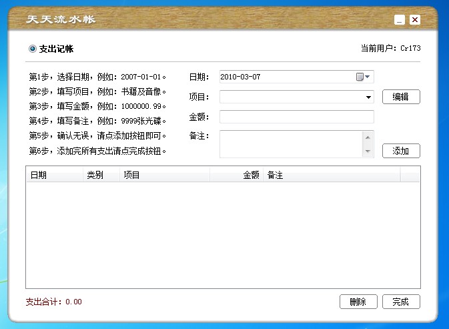
Task: Expand the 项目 combo box dropdown
Action: coord(368,97)
